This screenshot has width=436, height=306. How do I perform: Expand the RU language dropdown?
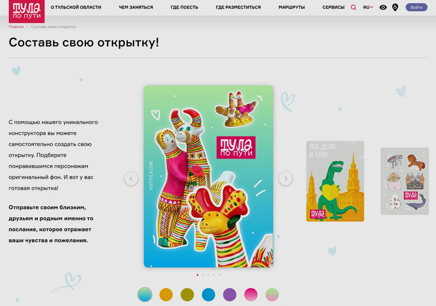coord(368,7)
